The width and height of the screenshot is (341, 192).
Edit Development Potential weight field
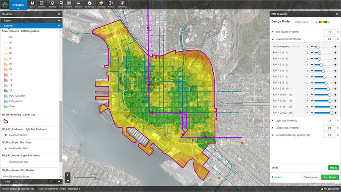[x=330, y=39]
